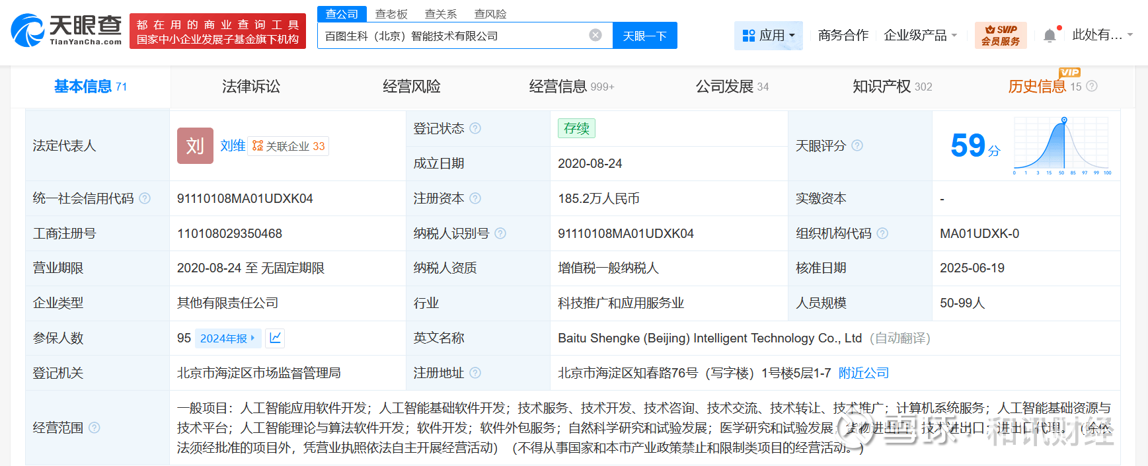
Task: Click help icon next to 统一社会信用代码
Action: pos(145,198)
